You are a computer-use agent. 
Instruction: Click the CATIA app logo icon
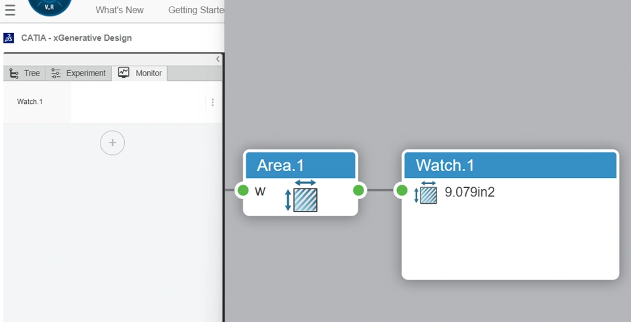click(x=9, y=38)
